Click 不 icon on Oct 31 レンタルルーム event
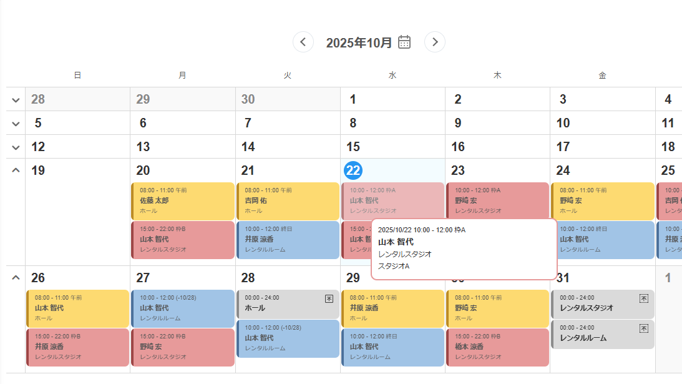Viewport: 682px width, 384px height. [644, 328]
